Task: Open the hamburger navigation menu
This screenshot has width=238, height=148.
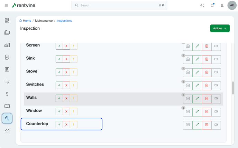Action: (6, 6)
